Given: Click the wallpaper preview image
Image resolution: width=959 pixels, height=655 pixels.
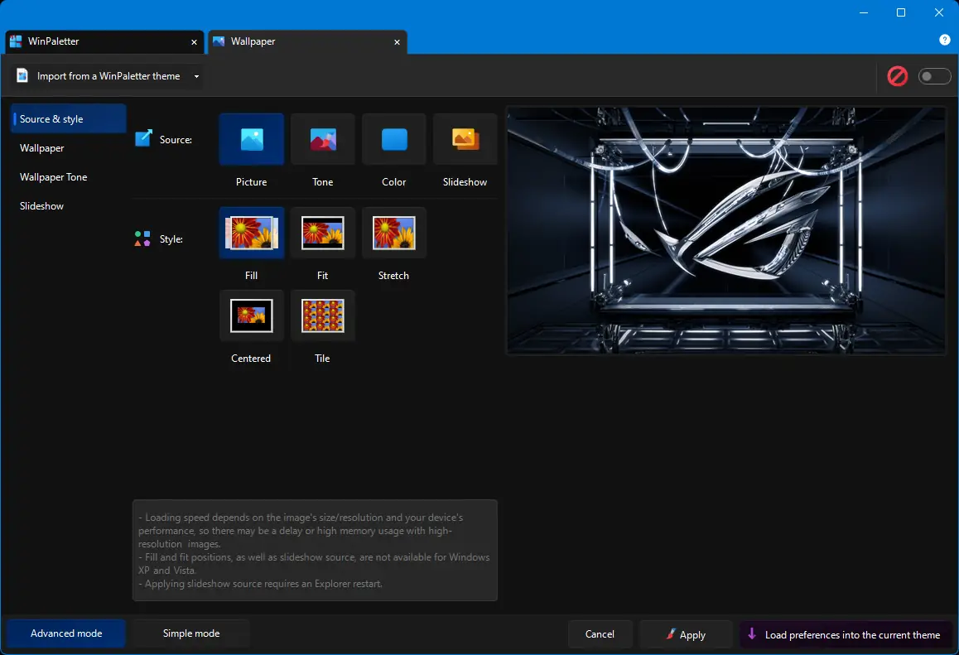Looking at the screenshot, I should pos(726,230).
